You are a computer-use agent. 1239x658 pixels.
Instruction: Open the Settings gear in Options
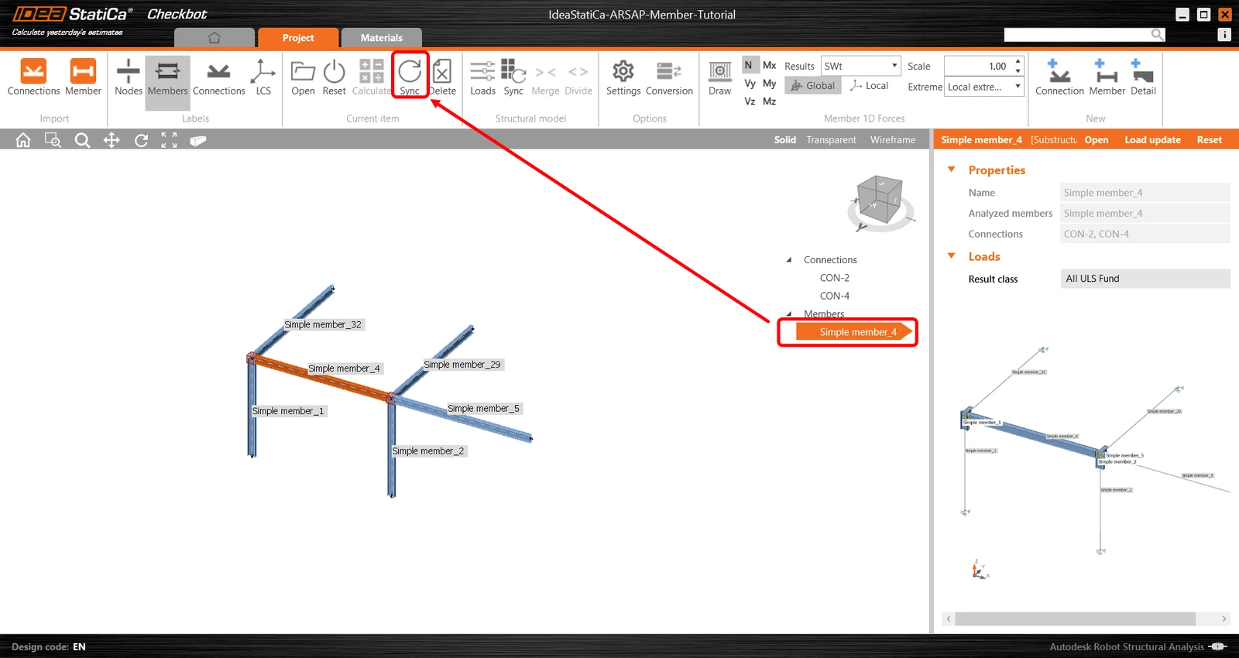click(623, 77)
